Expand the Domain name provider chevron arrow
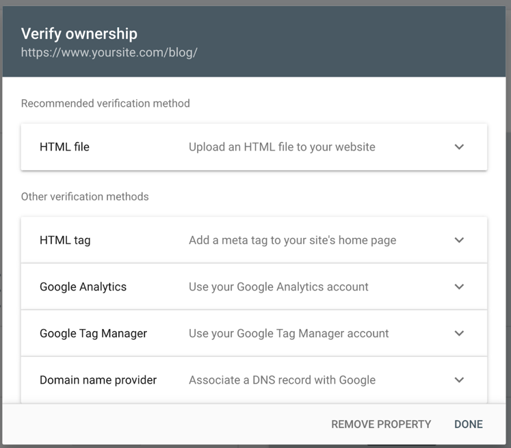 [459, 380]
